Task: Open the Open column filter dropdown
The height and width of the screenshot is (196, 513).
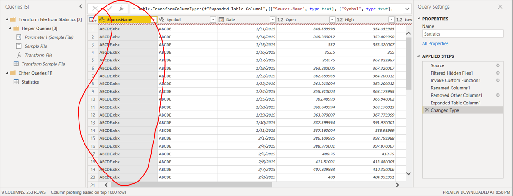Action: pyautogui.click(x=332, y=20)
